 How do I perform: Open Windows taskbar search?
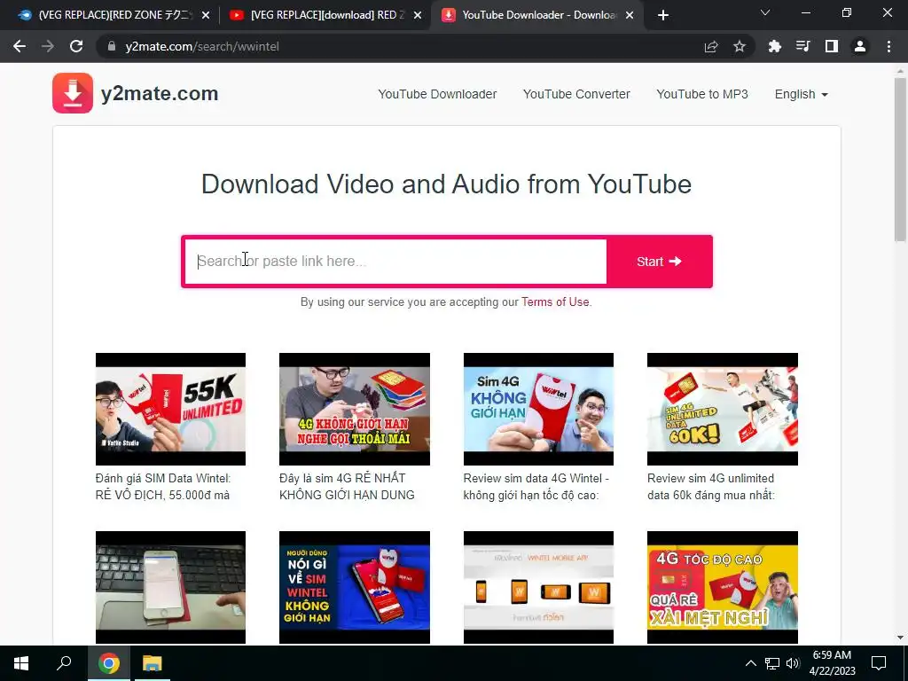coord(64,663)
